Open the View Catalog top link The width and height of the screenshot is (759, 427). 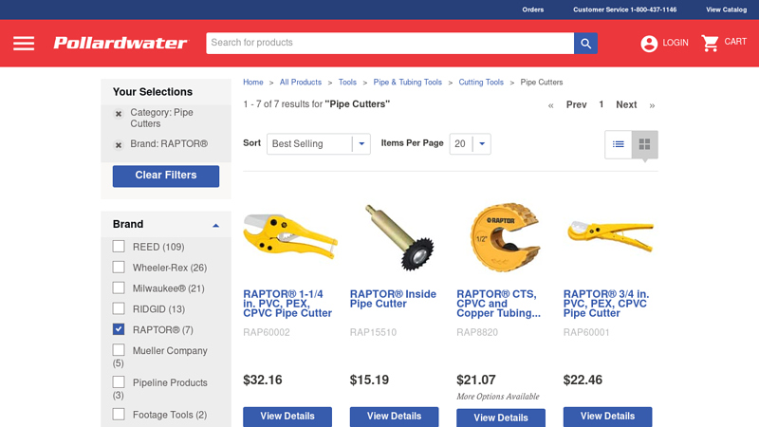(x=726, y=9)
